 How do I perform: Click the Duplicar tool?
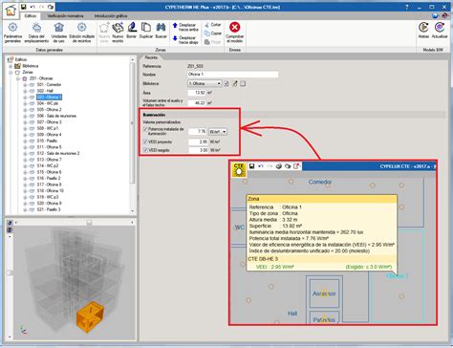tap(146, 31)
